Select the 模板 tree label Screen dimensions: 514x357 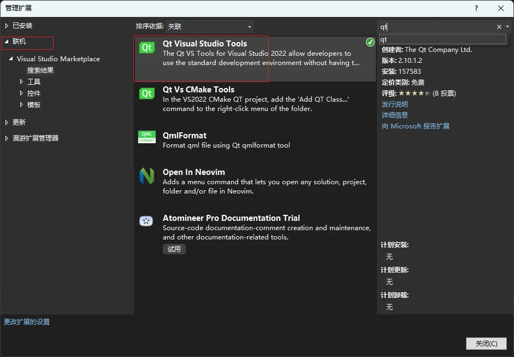click(34, 104)
